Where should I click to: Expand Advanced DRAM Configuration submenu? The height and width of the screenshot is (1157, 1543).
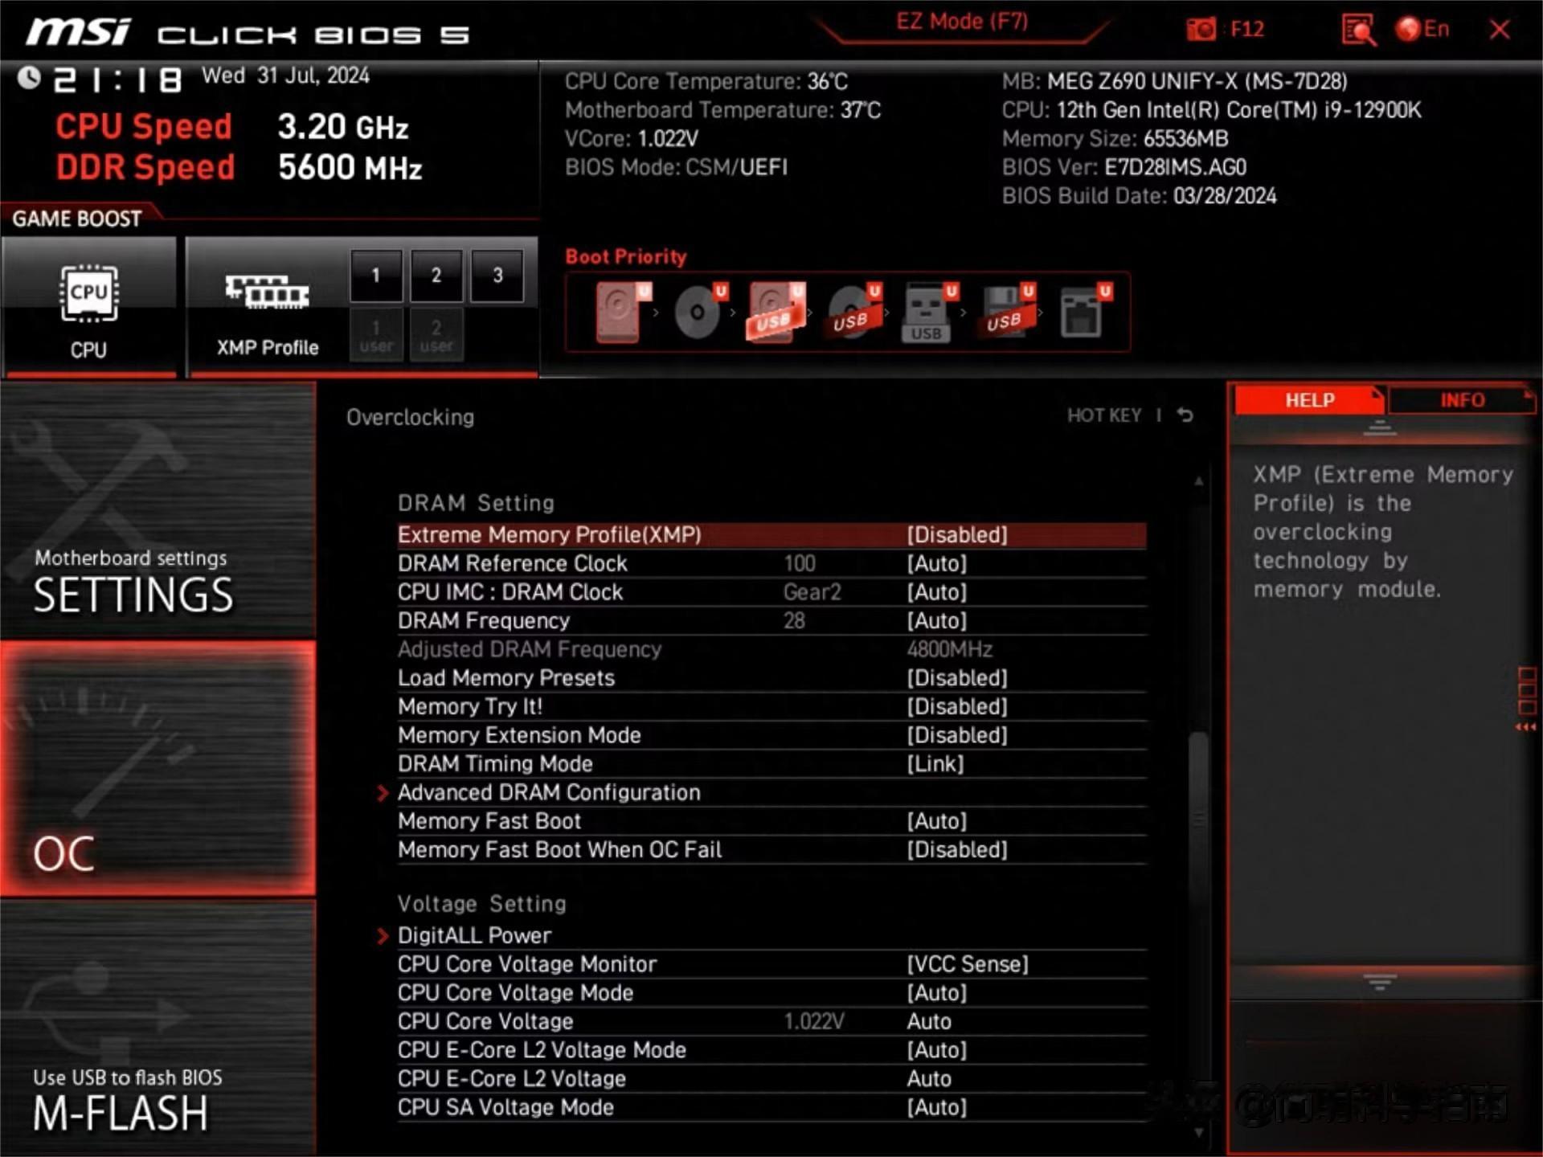(763, 793)
